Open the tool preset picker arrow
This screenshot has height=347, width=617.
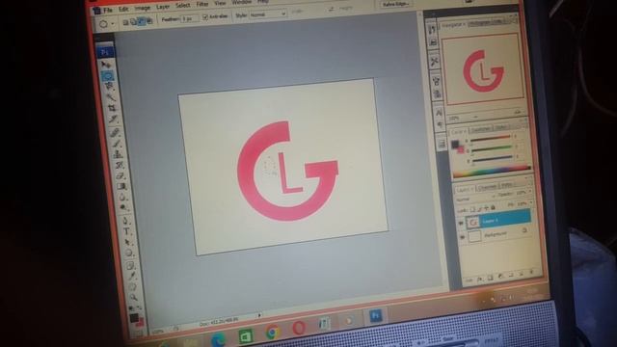113,24
